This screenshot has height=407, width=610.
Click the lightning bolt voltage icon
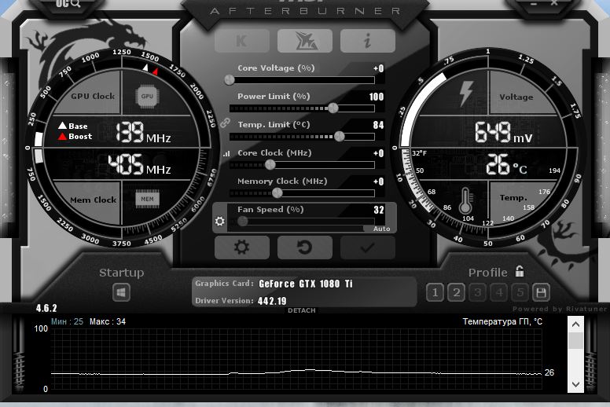465,93
